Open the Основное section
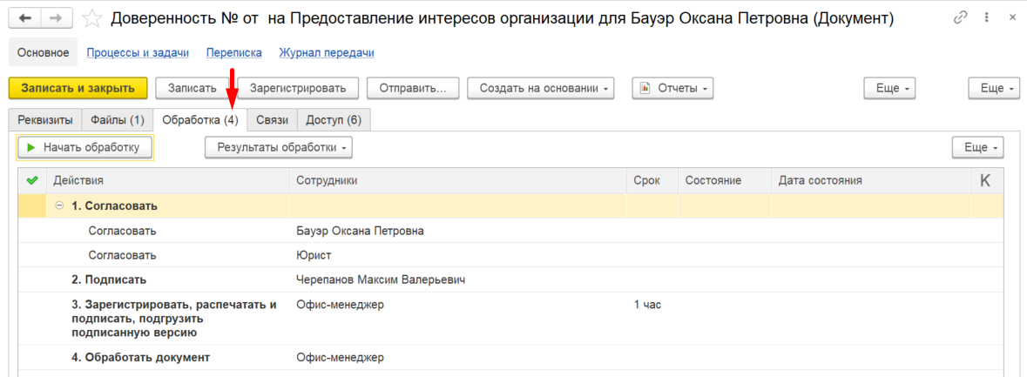The image size is (1027, 377). pyautogui.click(x=44, y=52)
